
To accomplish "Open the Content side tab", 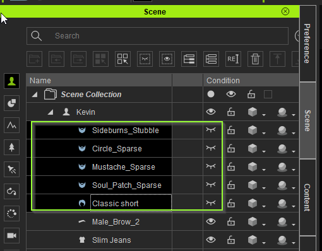I will click(x=307, y=197).
